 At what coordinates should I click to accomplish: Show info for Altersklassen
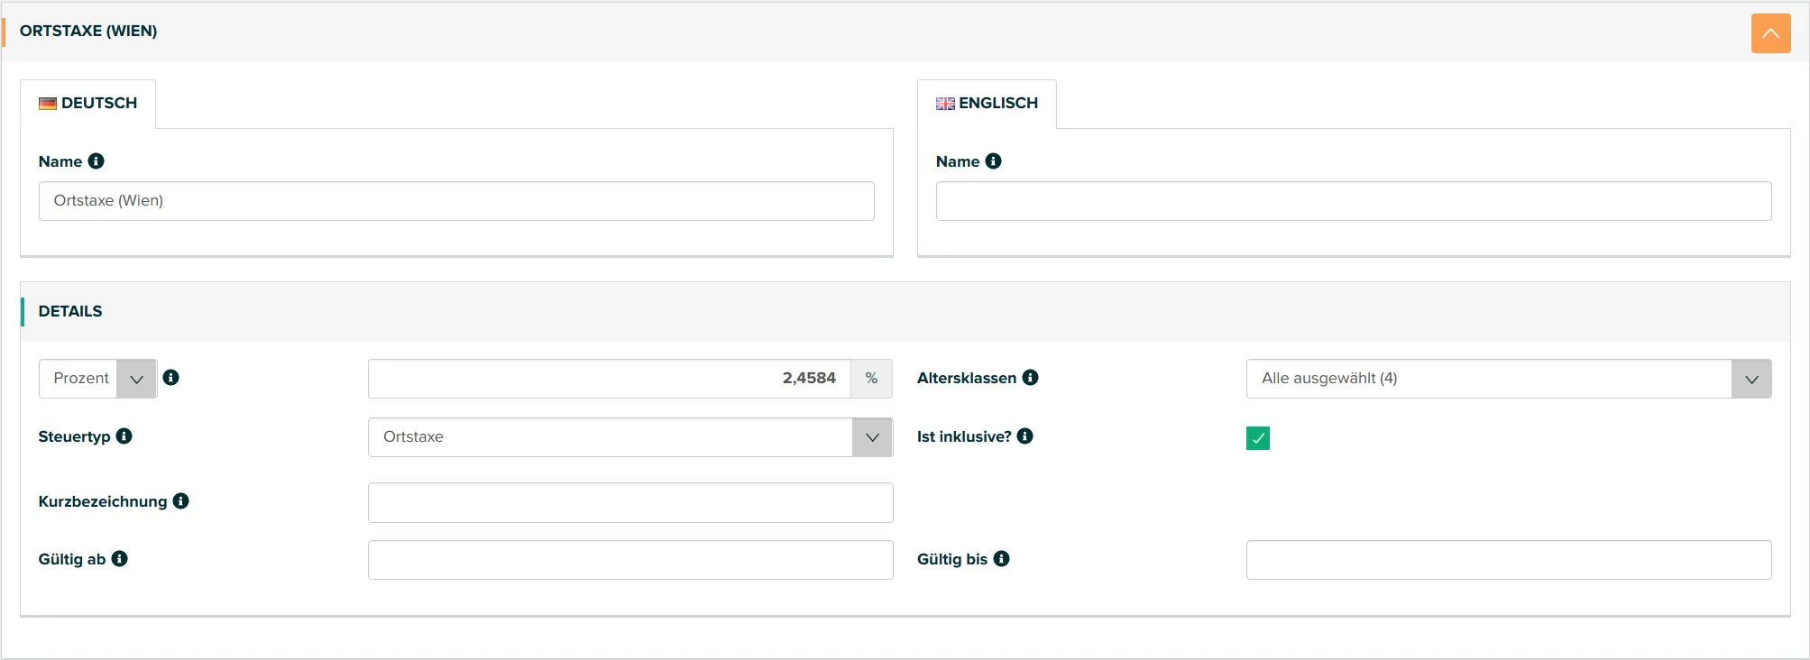pos(1031,378)
